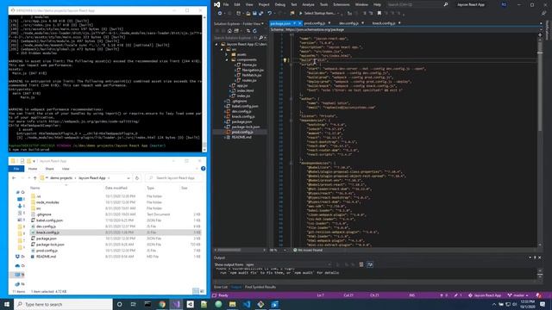Select node_modules folder in File Explorer
Screen dimensions: 552x310
47,202
